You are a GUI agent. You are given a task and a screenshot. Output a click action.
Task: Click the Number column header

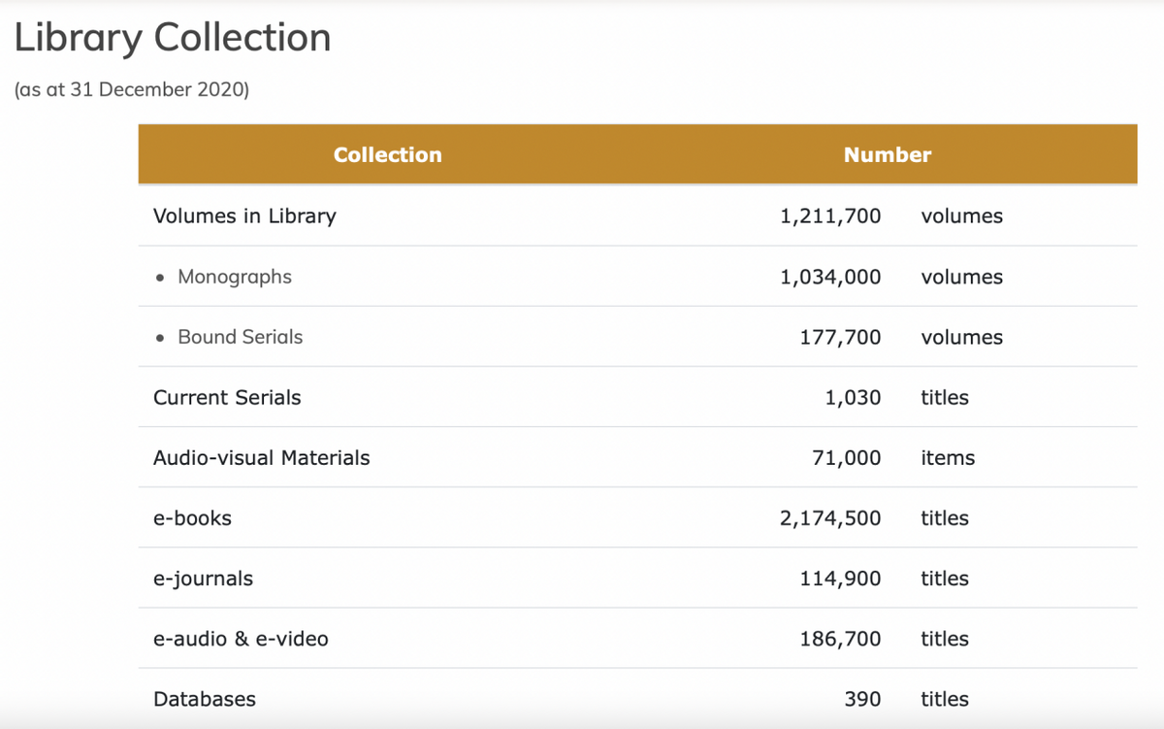pyautogui.click(x=887, y=155)
